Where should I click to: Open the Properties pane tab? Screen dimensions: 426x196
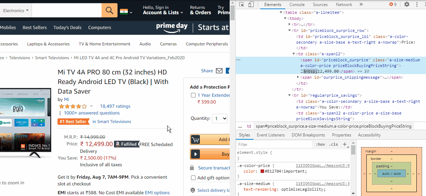tap(342, 135)
